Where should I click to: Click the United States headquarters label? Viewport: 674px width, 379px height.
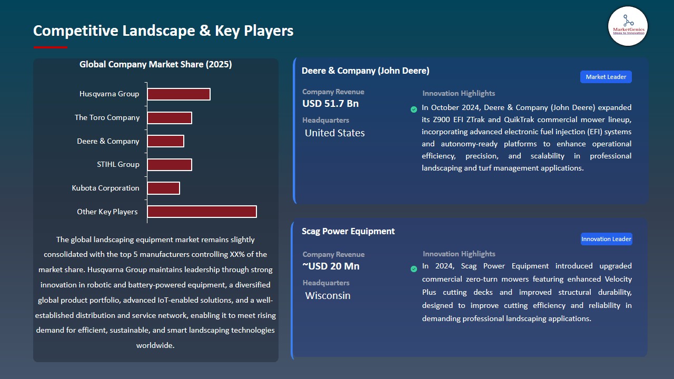click(334, 133)
